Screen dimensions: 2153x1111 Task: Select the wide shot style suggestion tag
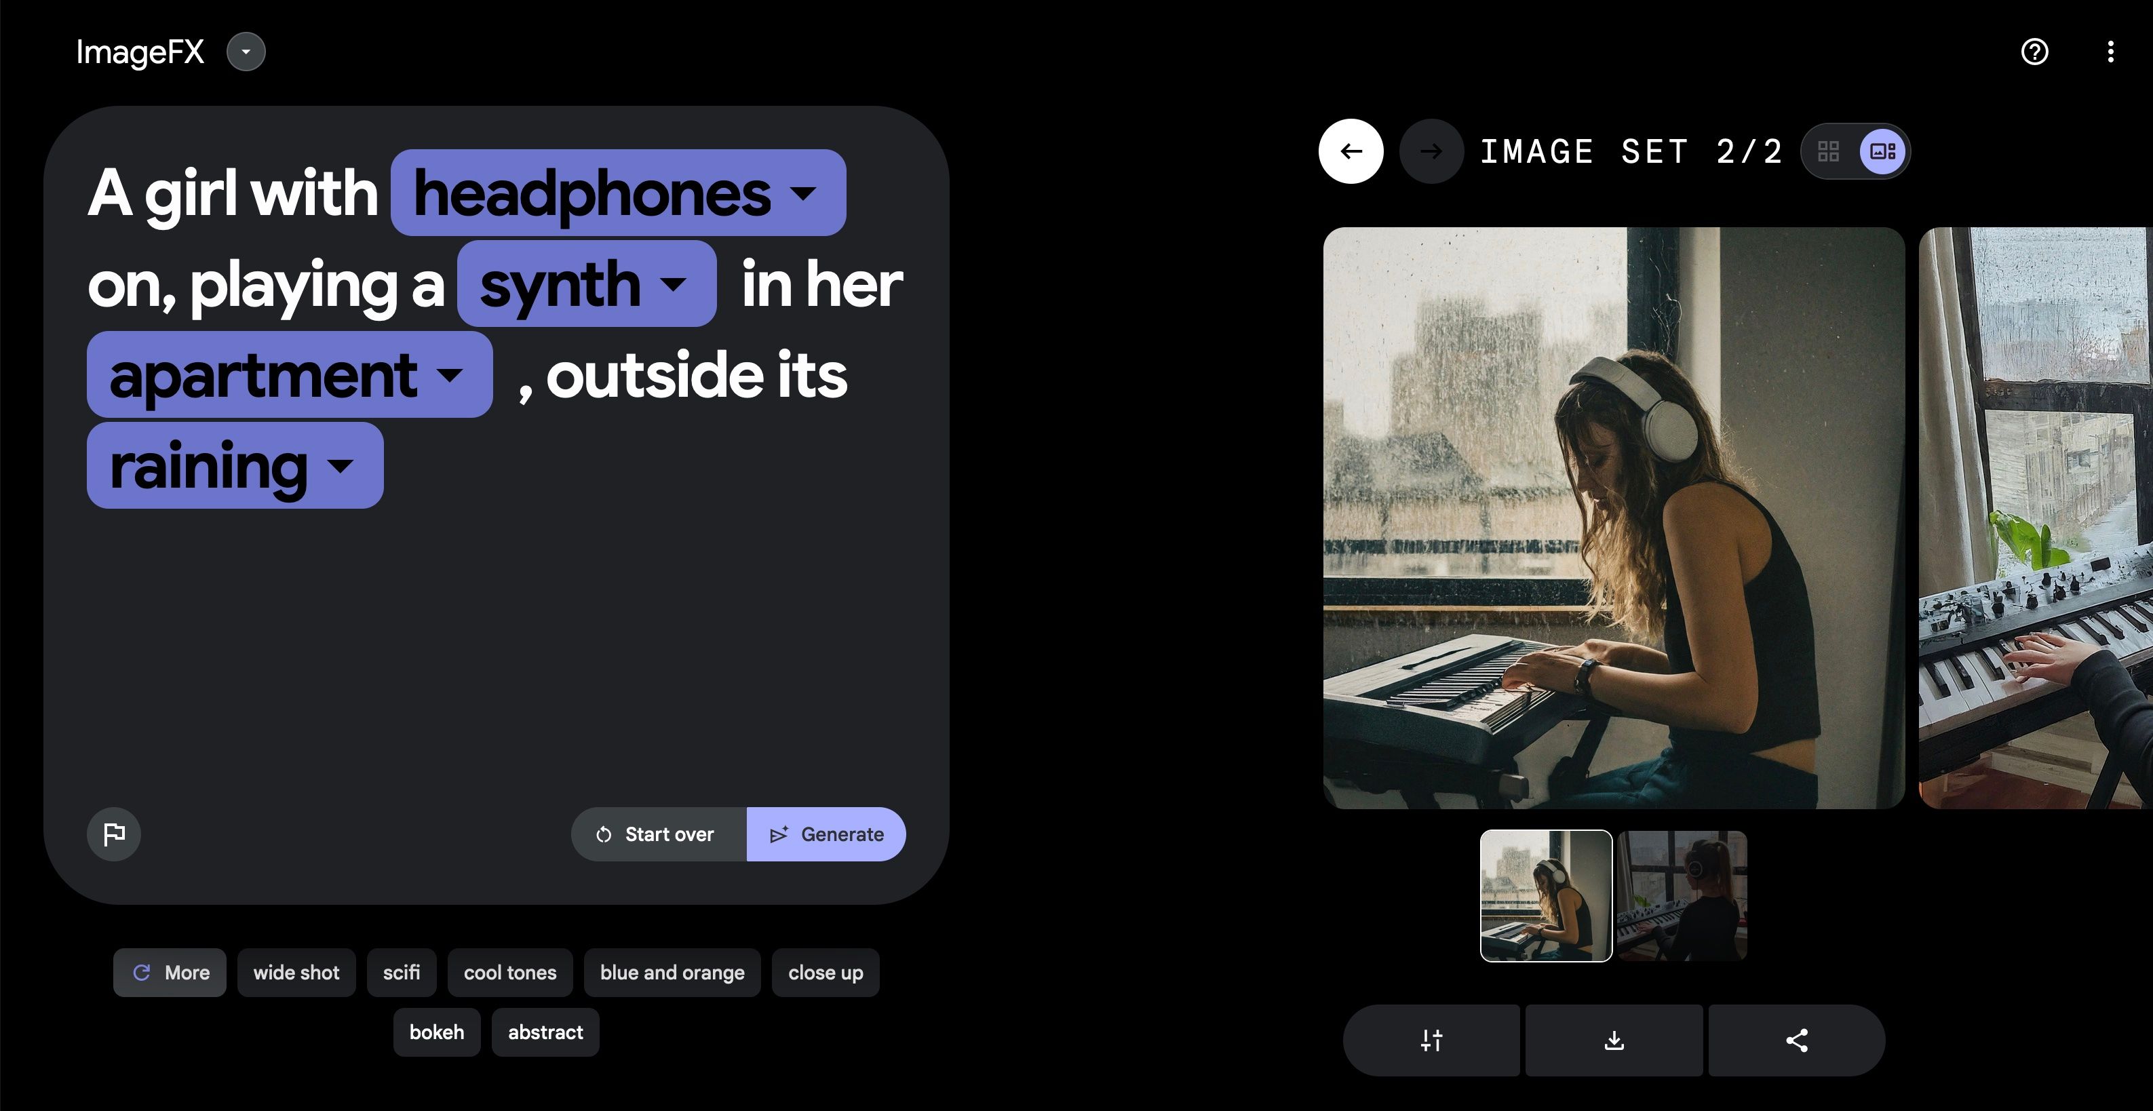(x=296, y=972)
